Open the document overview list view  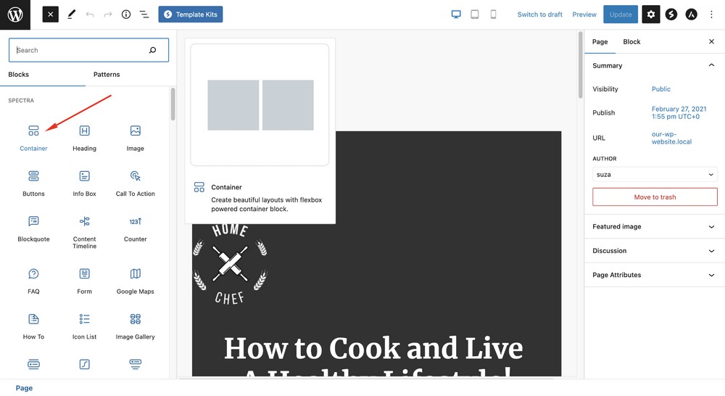click(144, 15)
